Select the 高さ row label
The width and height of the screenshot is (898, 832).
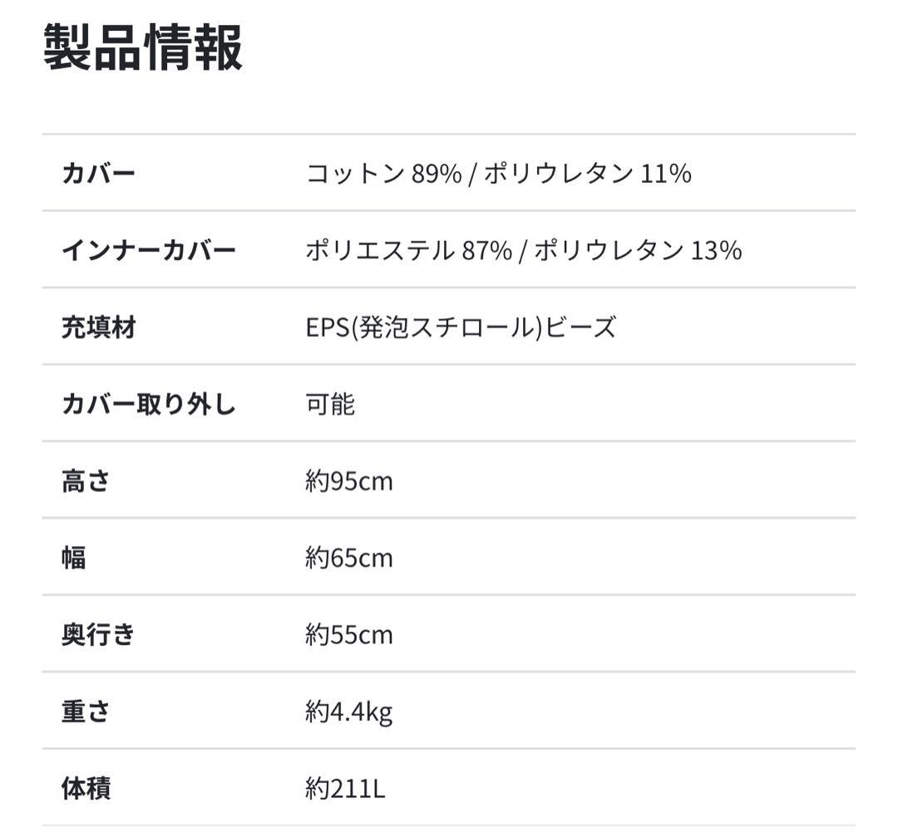(86, 481)
